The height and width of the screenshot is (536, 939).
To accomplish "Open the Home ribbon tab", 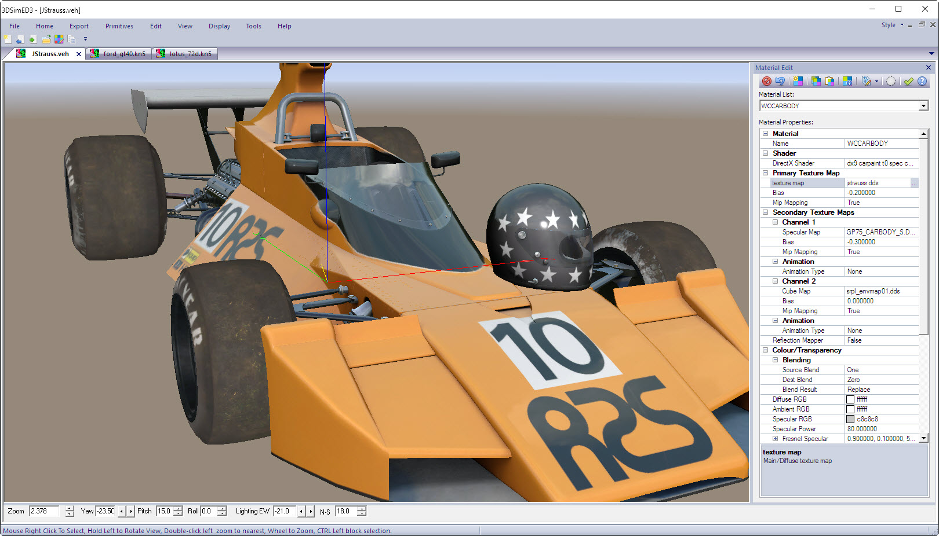I will coord(45,26).
